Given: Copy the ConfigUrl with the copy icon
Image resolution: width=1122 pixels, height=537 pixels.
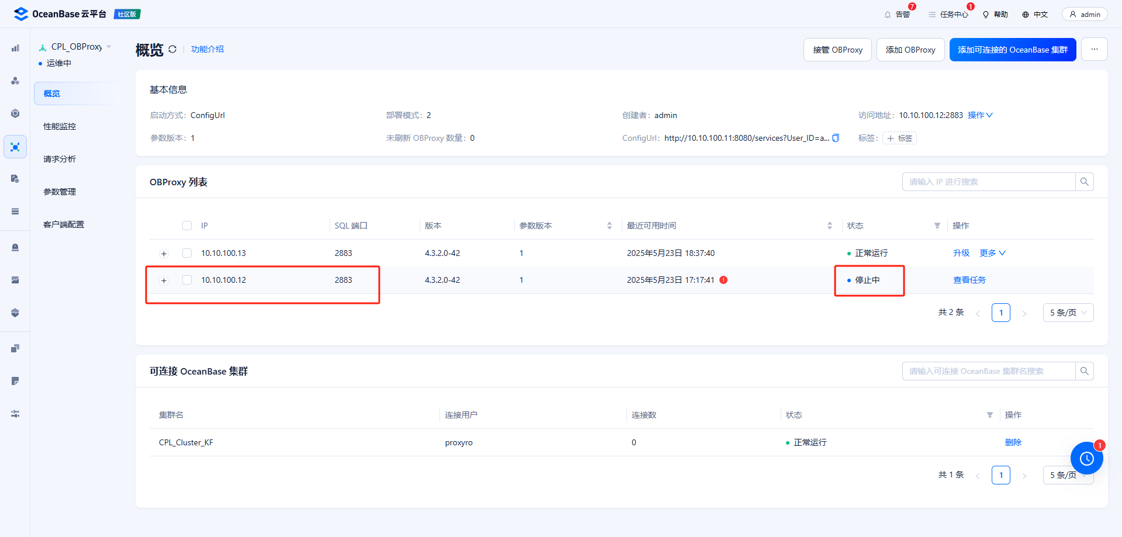Looking at the screenshot, I should click(836, 138).
